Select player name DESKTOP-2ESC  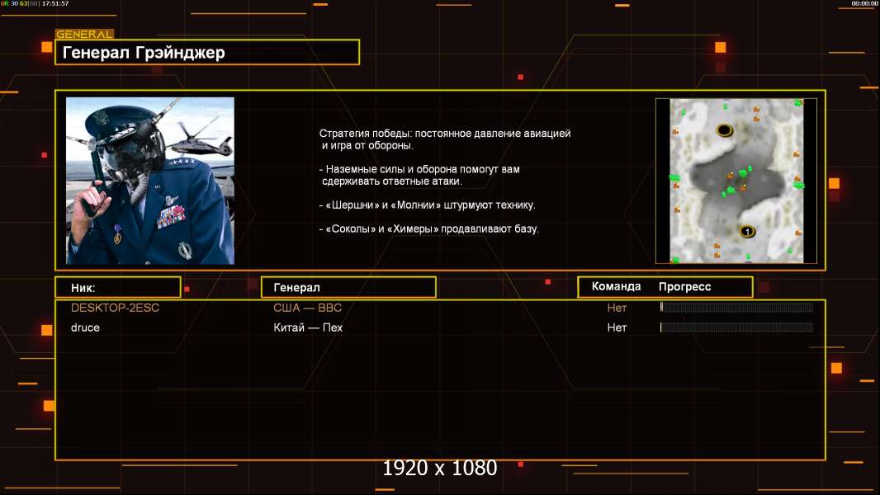[x=115, y=308]
